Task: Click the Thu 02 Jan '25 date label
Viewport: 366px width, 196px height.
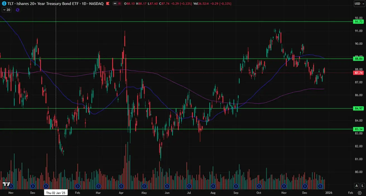Action: [56, 193]
